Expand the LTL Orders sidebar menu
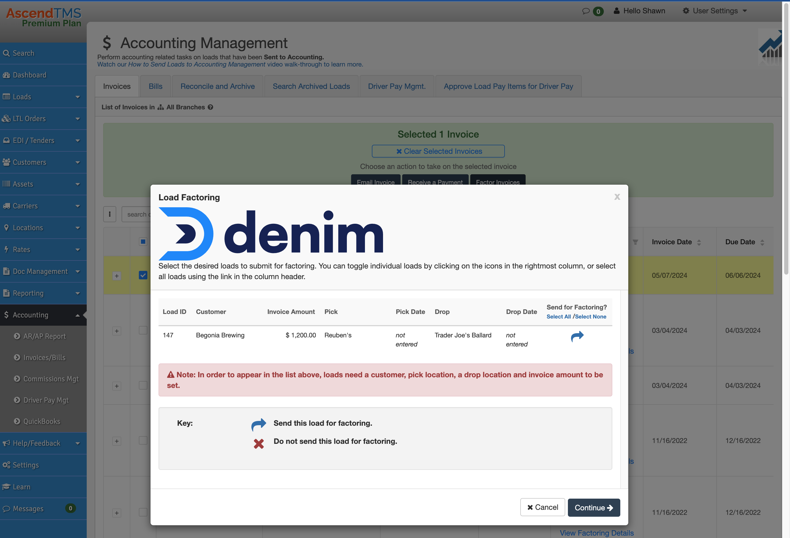This screenshot has width=790, height=538. [x=43, y=118]
